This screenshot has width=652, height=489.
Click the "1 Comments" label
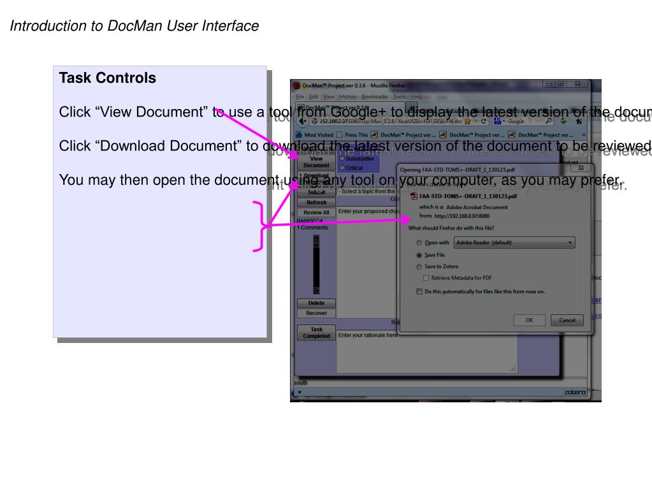(x=312, y=228)
